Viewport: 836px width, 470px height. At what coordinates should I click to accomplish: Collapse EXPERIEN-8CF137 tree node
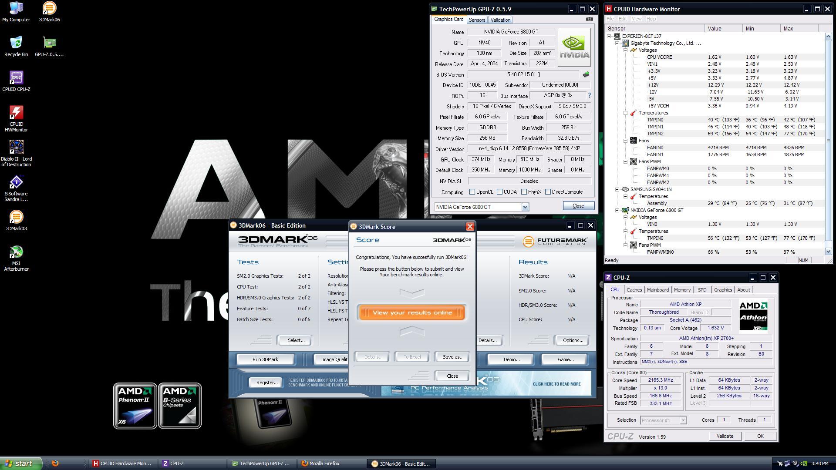(x=609, y=36)
